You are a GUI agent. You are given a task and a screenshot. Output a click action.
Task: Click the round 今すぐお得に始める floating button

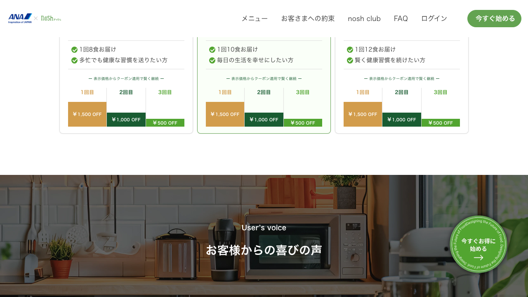pyautogui.click(x=478, y=244)
